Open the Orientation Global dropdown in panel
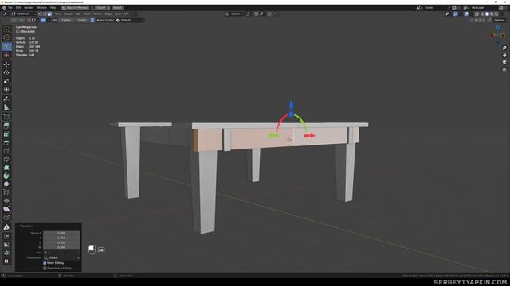 pos(62,257)
